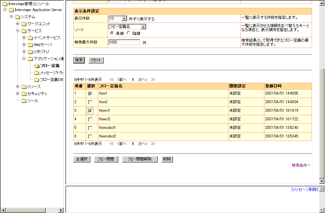Expand the Webサーバ tree node

tap(24, 44)
